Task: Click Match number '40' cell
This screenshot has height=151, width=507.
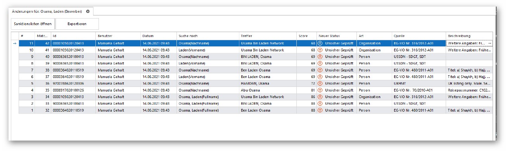Action: (x=43, y=56)
